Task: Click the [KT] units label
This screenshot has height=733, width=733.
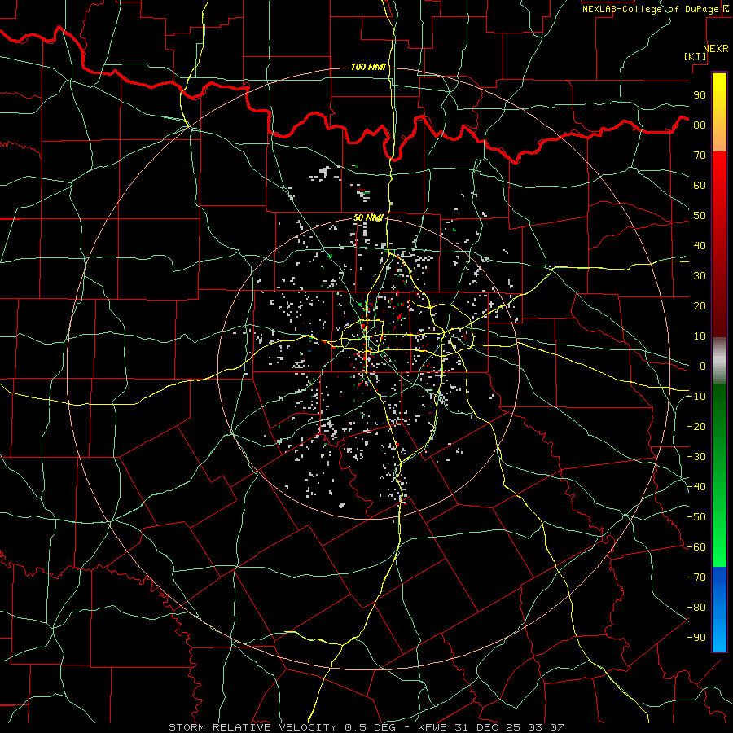Action: coord(696,56)
